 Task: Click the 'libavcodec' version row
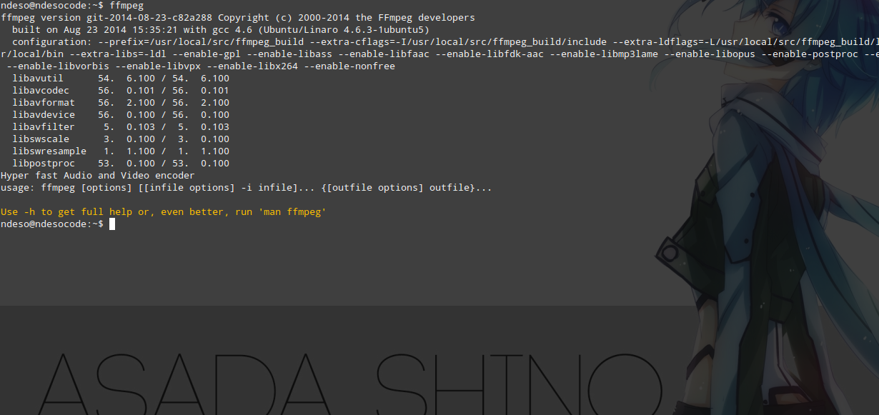(121, 91)
